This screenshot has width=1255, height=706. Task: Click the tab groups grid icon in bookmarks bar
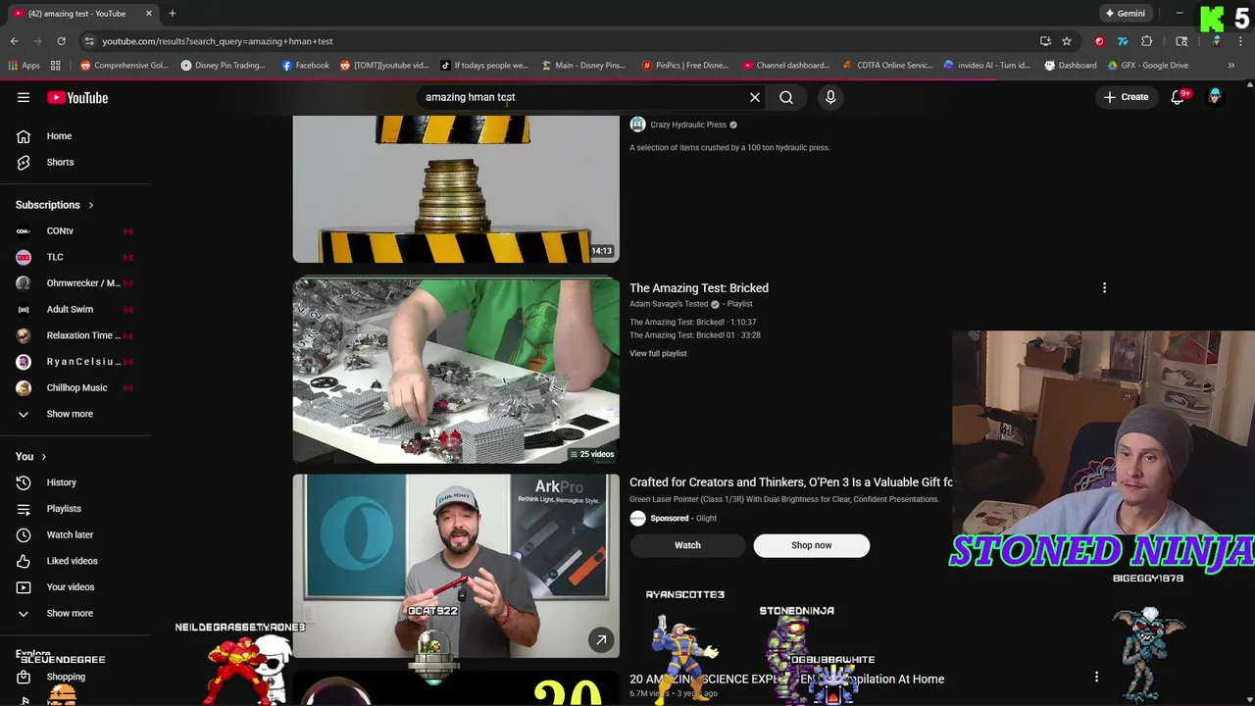click(x=56, y=65)
